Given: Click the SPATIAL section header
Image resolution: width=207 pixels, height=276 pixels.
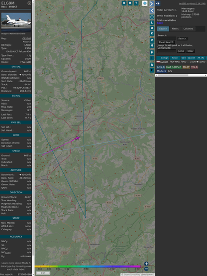Looking at the screenshot, I should (16, 67).
